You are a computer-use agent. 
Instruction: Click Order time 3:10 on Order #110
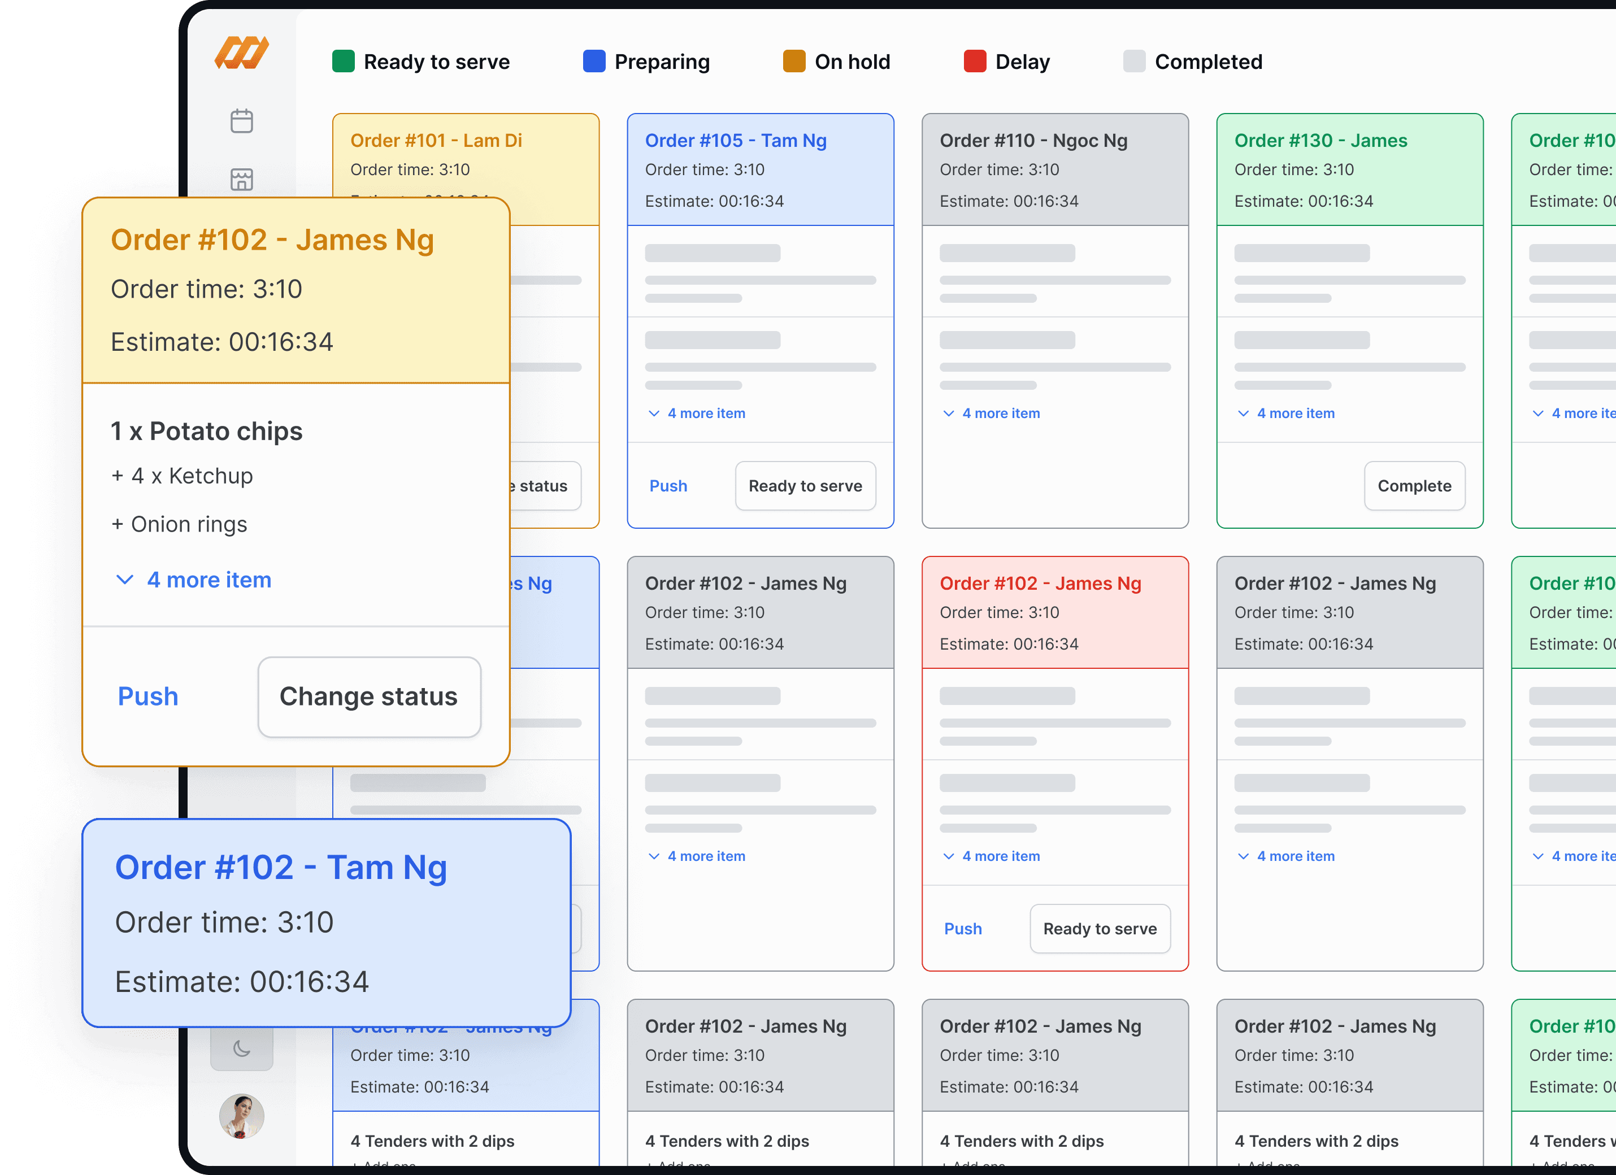coord(999,169)
